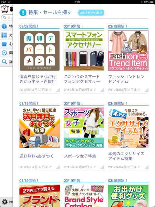
Task: Open the 復興デパートメント banner thumbnail
Action: coord(39,51)
